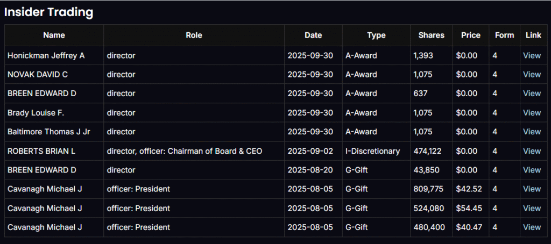Click the Price column header
Image resolution: width=551 pixels, height=244 pixels.
[x=471, y=35]
